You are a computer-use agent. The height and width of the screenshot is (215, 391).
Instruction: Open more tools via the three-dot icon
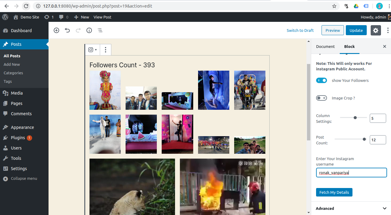point(388,30)
